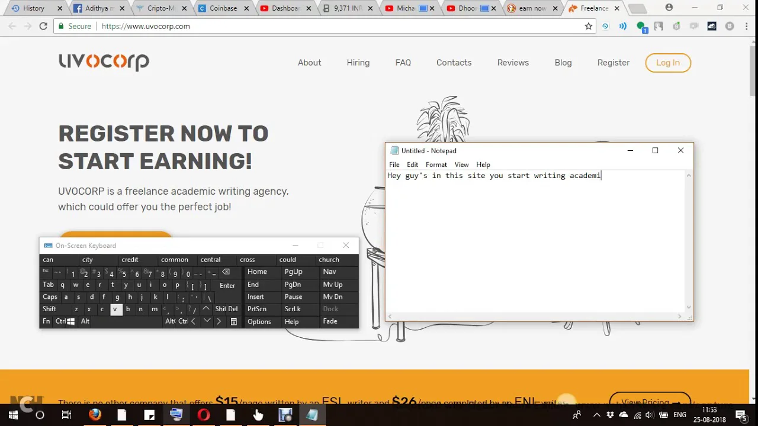Open a new tab with the blank tab button
The width and height of the screenshot is (758, 426).
point(637,9)
